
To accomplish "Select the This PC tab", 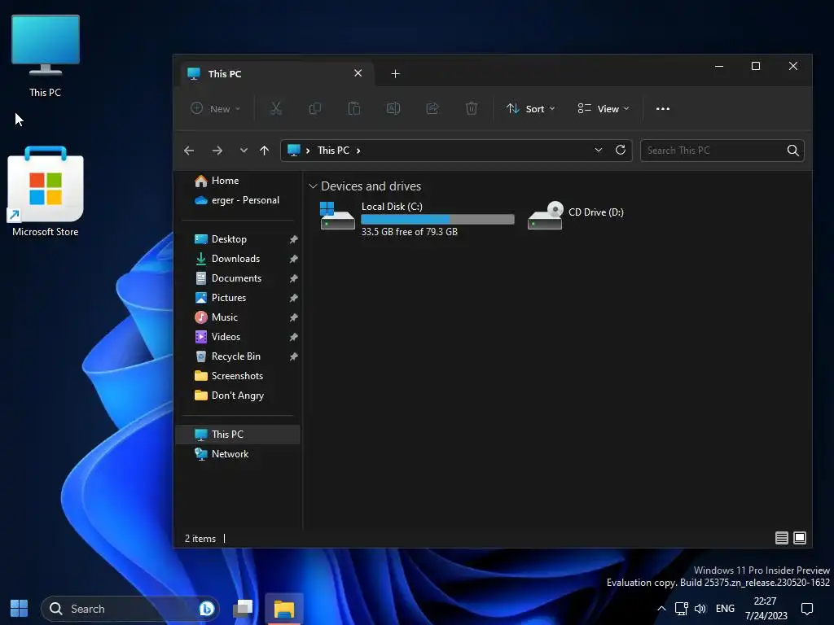I will (x=278, y=73).
